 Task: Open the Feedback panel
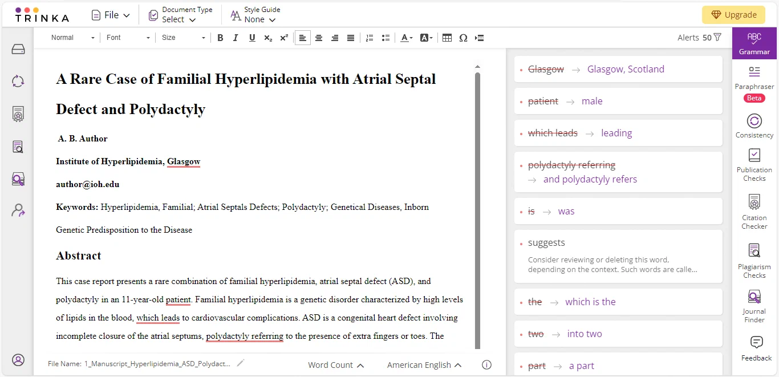[x=757, y=348]
